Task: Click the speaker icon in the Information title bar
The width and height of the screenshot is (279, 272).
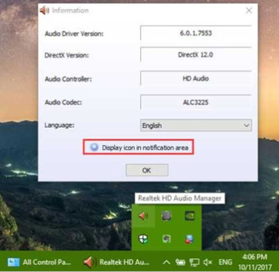Action: (45, 10)
